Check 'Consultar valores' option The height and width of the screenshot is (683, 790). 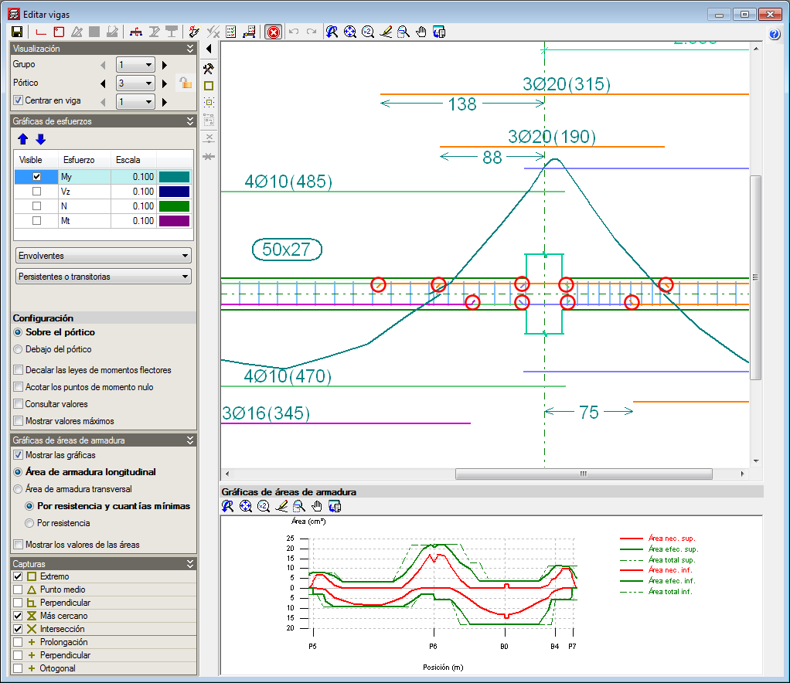click(x=19, y=404)
